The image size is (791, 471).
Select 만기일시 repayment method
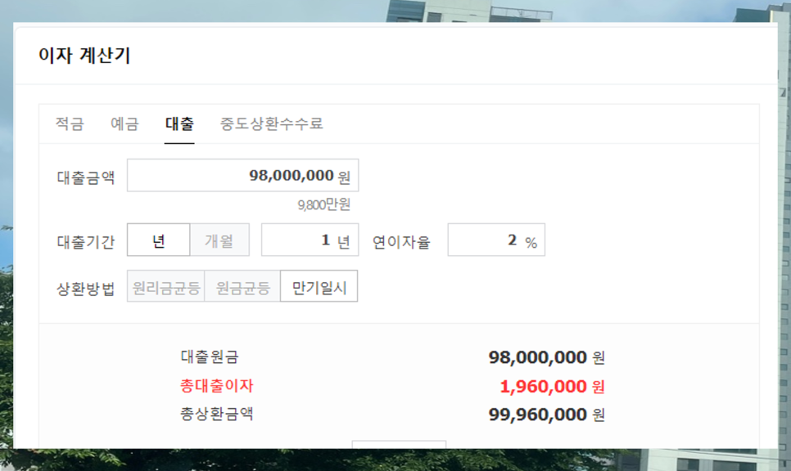coord(319,288)
